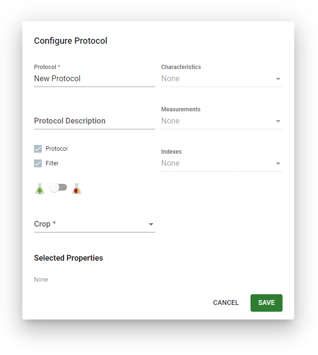Toggle the switch between the flask icons

point(58,188)
